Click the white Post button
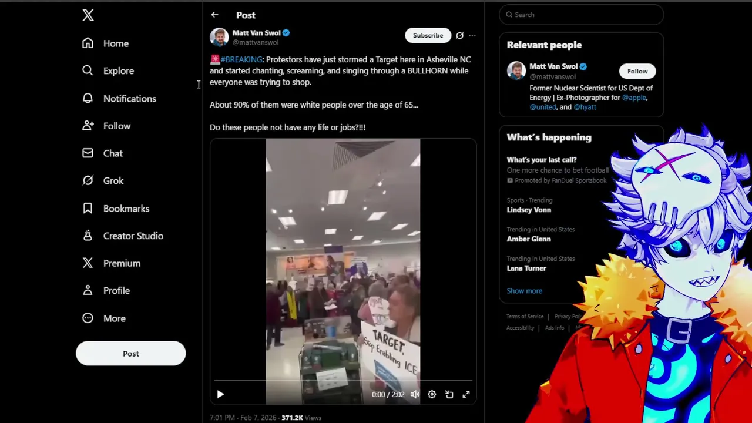The image size is (752, 423). (x=130, y=353)
